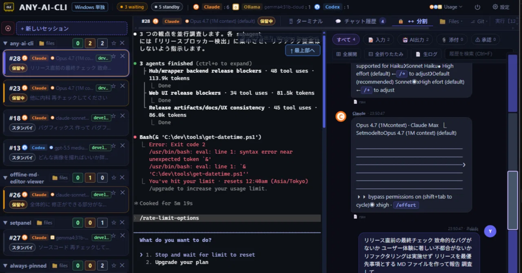Image resolution: width=522 pixels, height=273 pixels.
Task: Click the Windows 単独 mode badge
Action: (x=90, y=7)
